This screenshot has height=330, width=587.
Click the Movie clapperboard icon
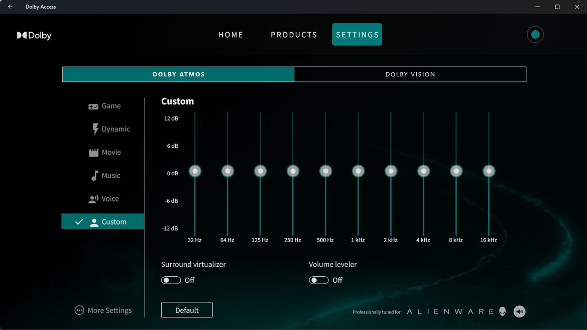[93, 153]
